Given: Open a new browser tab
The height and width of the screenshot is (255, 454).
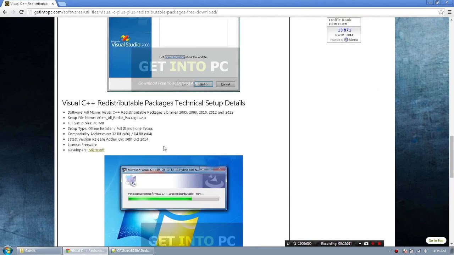Looking at the screenshot, I should pos(62,4).
